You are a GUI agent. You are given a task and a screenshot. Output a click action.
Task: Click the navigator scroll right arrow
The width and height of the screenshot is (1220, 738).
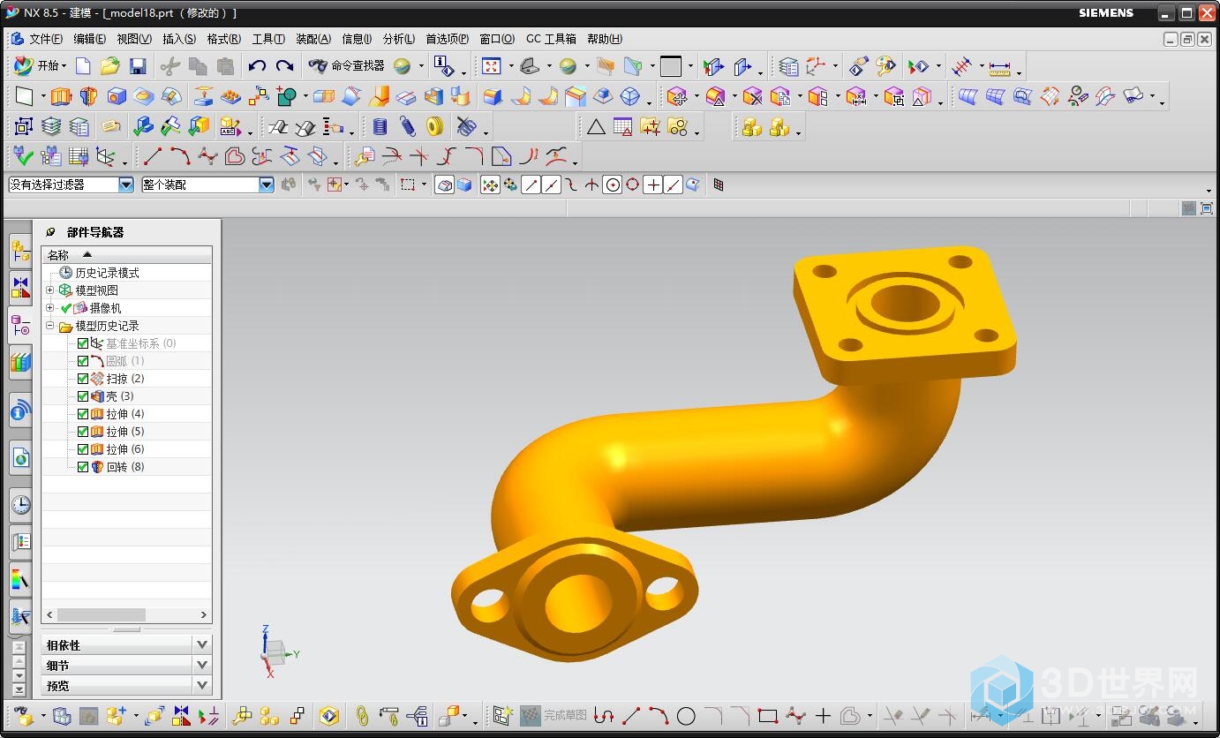(x=204, y=614)
